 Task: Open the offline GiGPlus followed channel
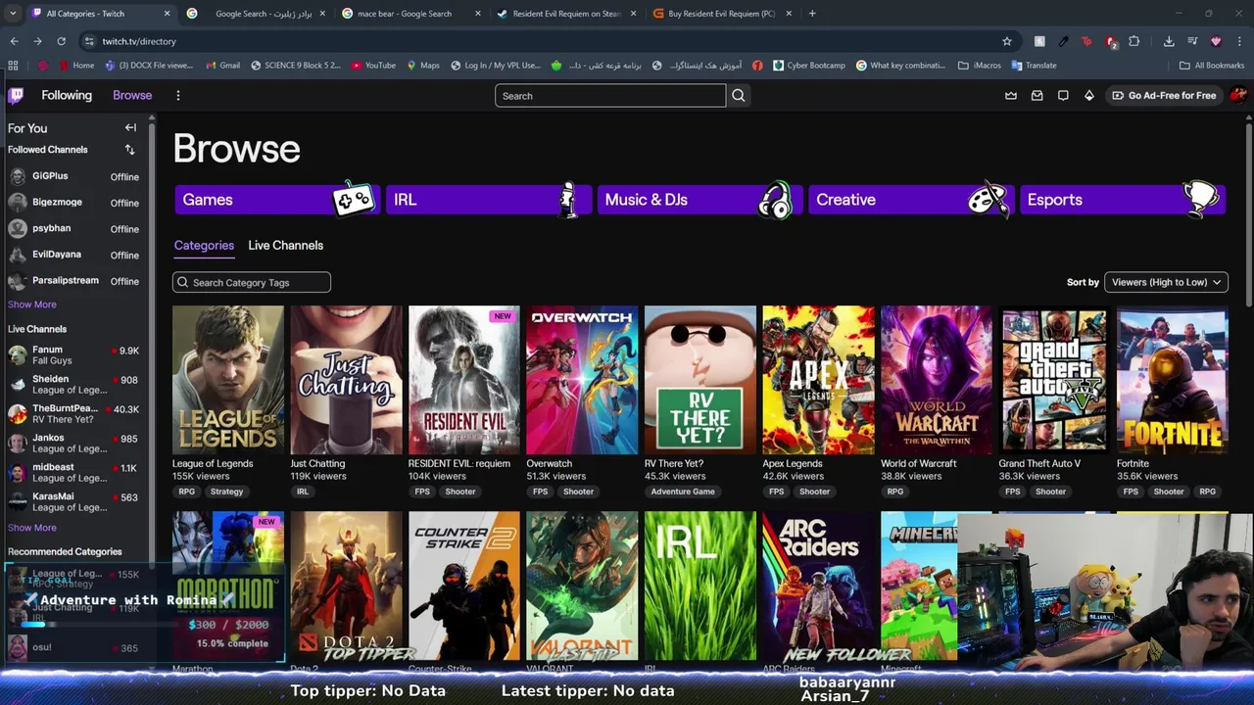point(75,176)
